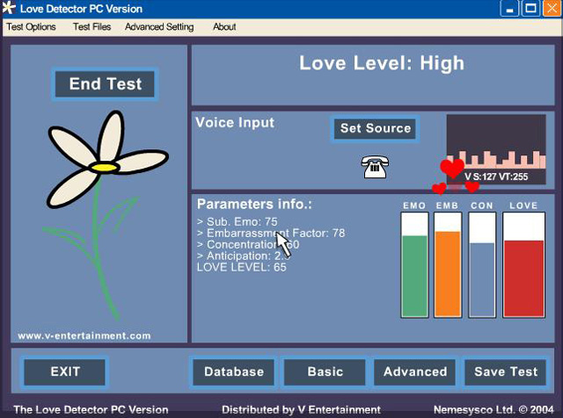Open the Test Files menu

click(x=91, y=27)
